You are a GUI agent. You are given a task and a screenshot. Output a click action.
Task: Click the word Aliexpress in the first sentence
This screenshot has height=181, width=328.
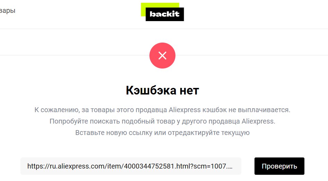(x=184, y=110)
